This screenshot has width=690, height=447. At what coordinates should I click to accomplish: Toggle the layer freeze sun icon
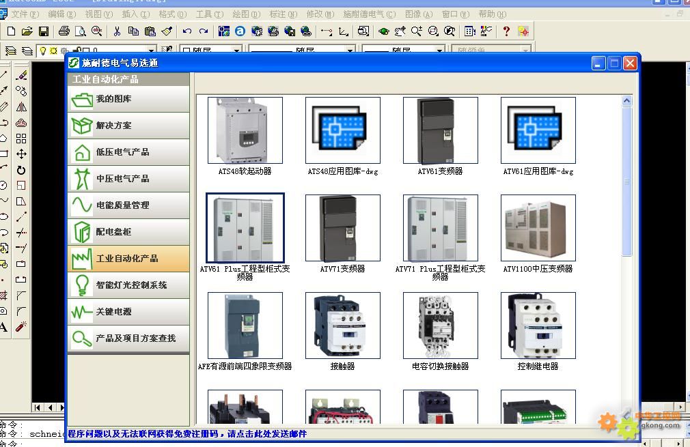point(53,51)
